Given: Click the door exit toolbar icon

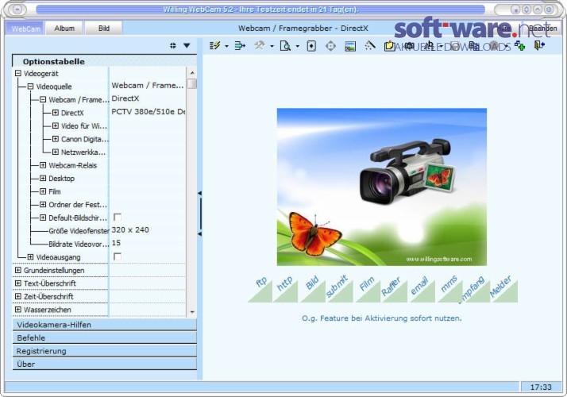Looking at the screenshot, I should click(539, 45).
